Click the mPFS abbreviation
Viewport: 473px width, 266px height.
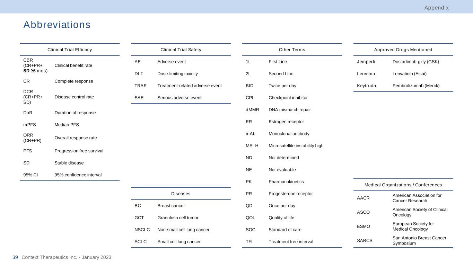click(x=29, y=125)
